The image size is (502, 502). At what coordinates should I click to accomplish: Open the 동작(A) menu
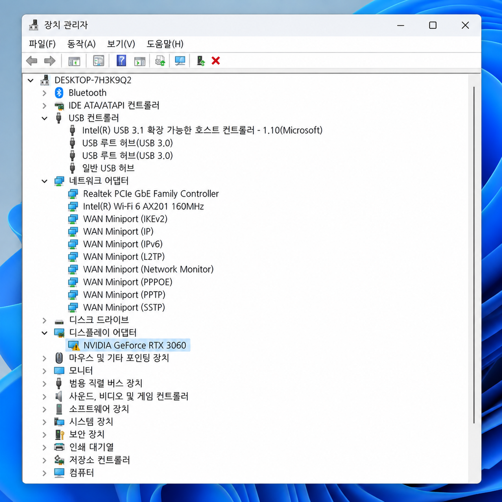[81, 44]
